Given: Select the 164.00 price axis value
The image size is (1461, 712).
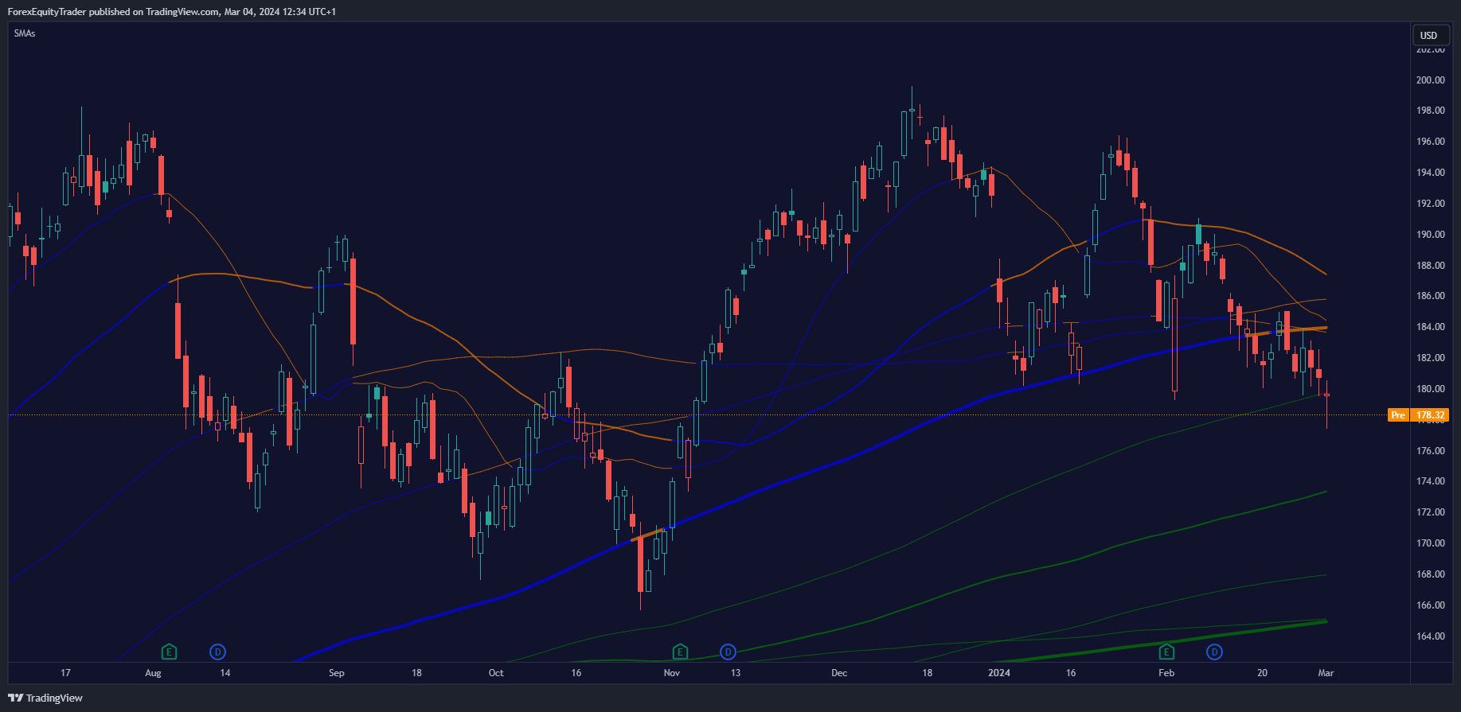Looking at the screenshot, I should pyautogui.click(x=1430, y=636).
